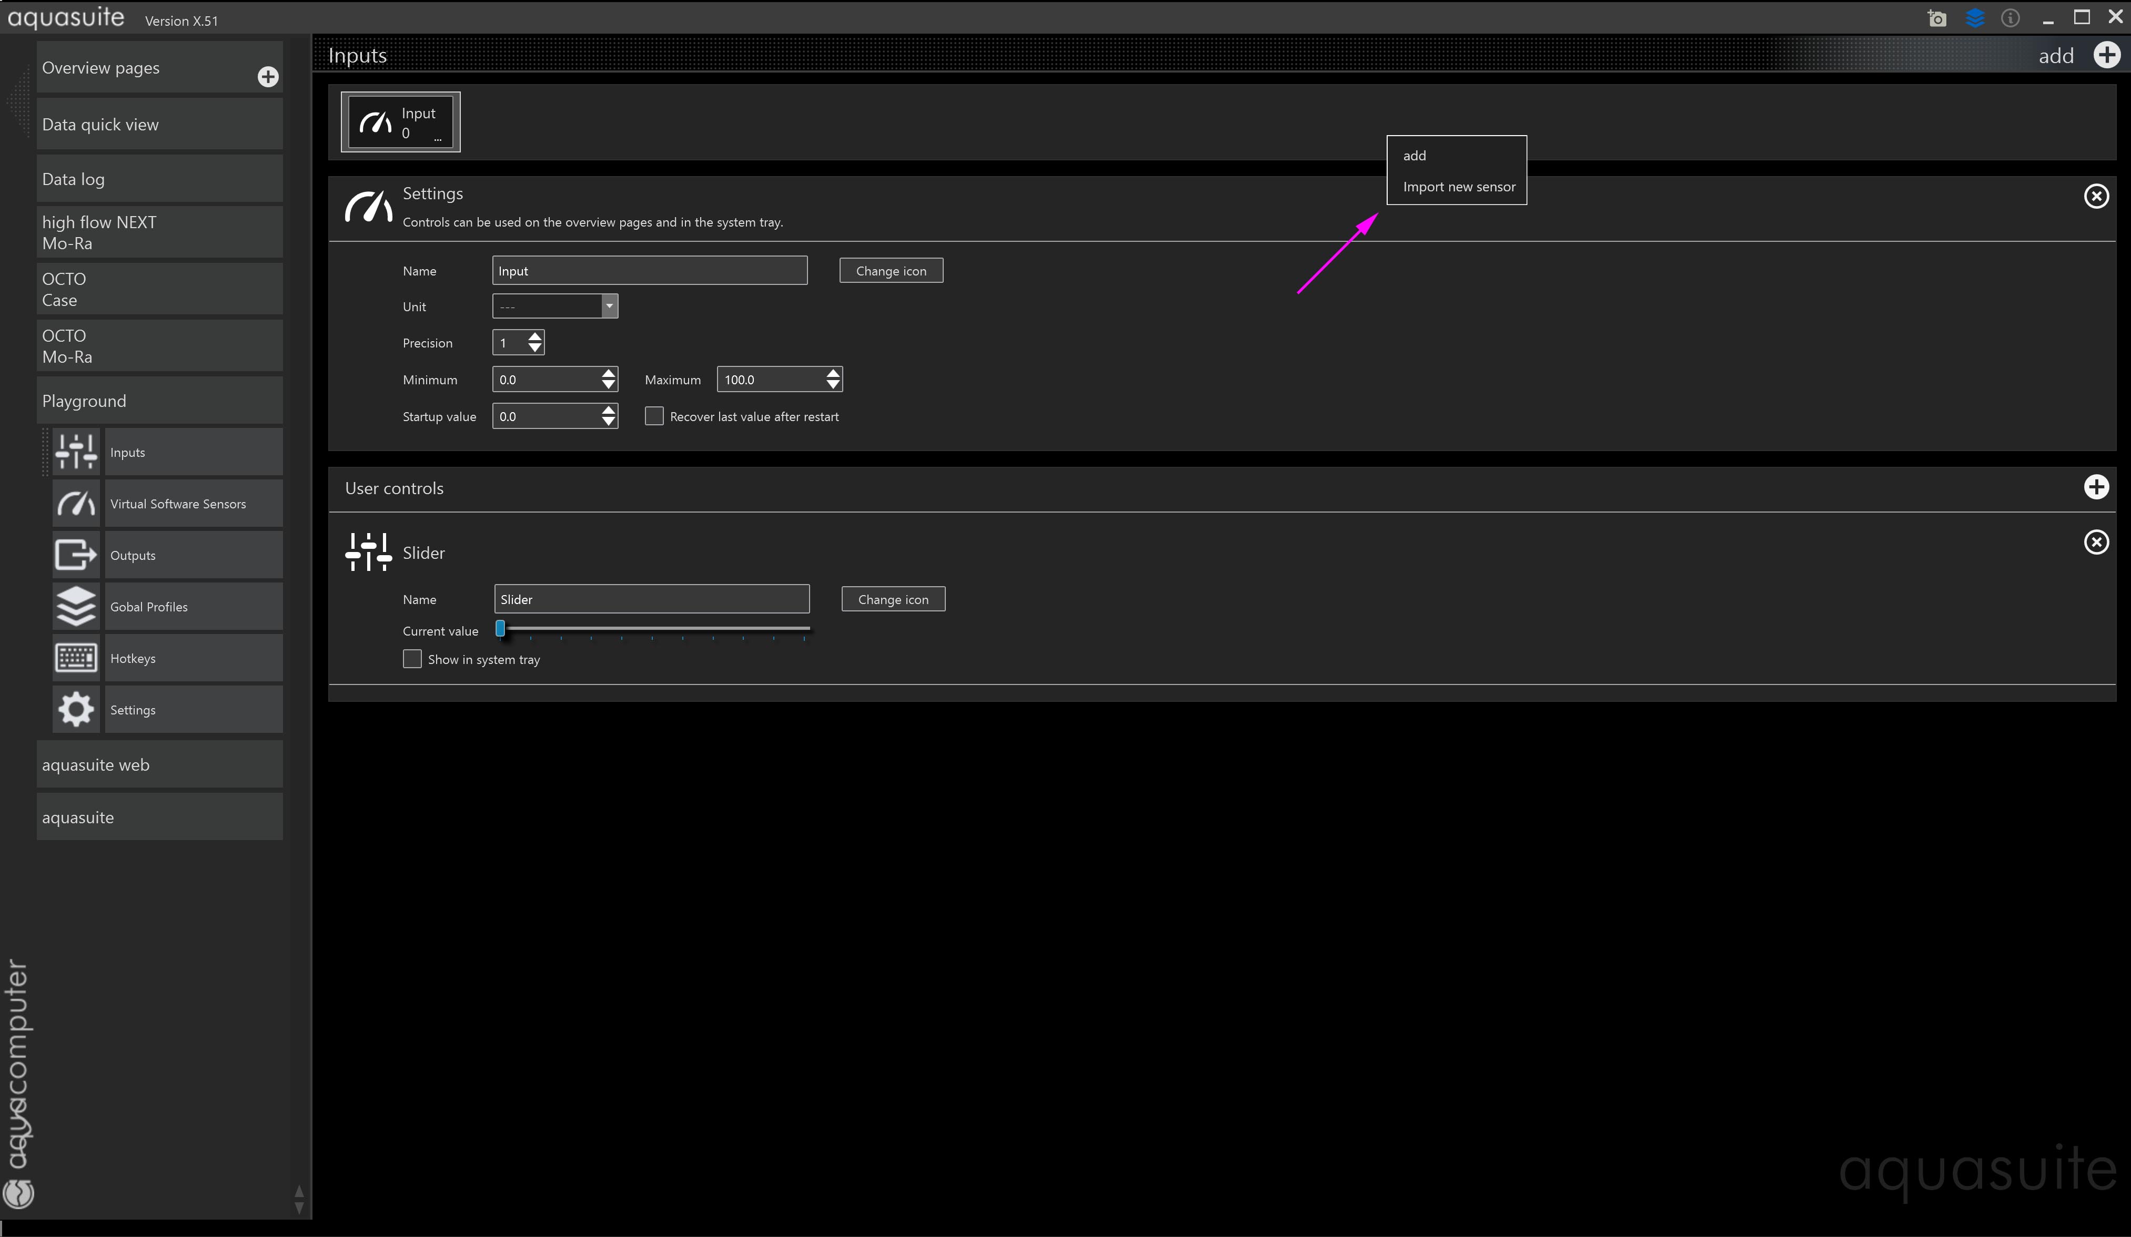Screen dimensions: 2131x1237
Task: Choose add in the popup menu
Action: pyautogui.click(x=1415, y=156)
